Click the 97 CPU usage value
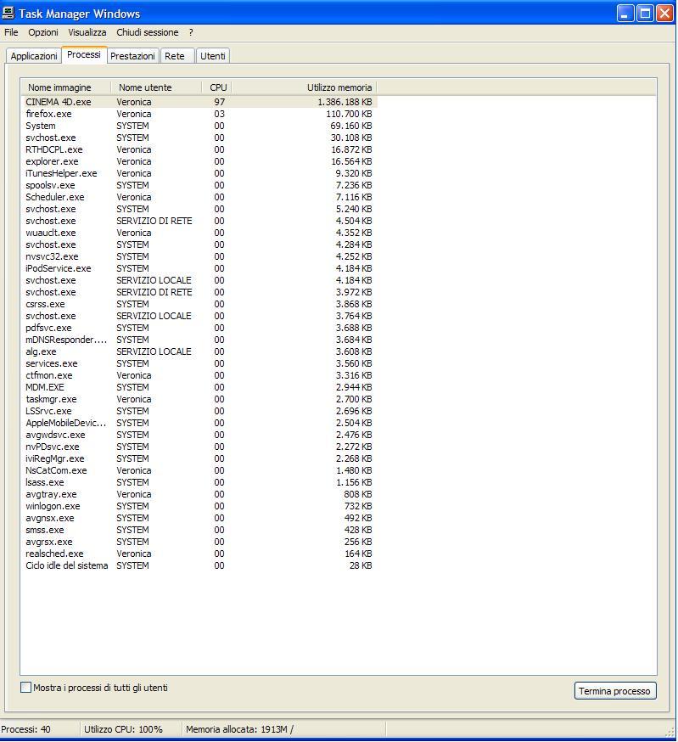 (219, 102)
